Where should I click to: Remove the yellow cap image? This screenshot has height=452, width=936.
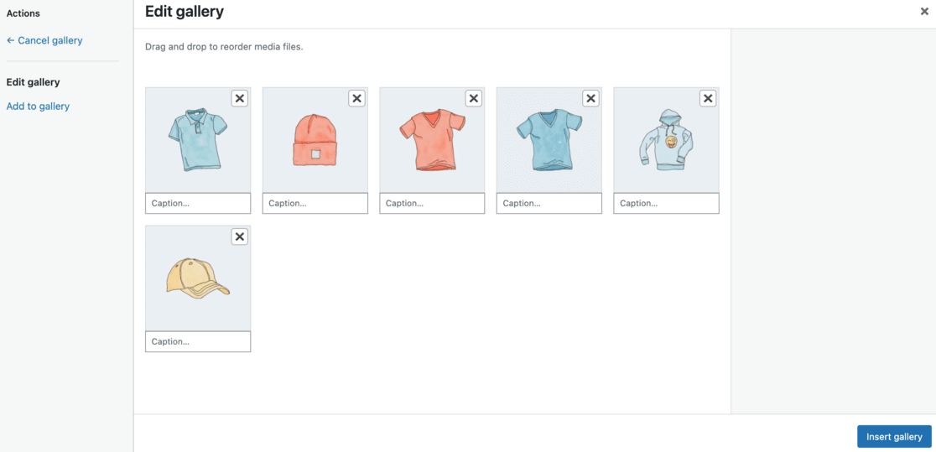tap(240, 236)
